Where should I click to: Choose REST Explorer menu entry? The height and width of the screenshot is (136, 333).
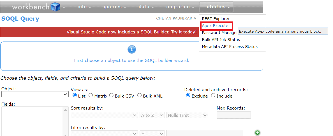tap(216, 19)
